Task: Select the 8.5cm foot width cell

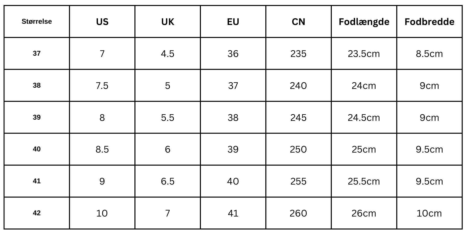Action: tap(429, 54)
